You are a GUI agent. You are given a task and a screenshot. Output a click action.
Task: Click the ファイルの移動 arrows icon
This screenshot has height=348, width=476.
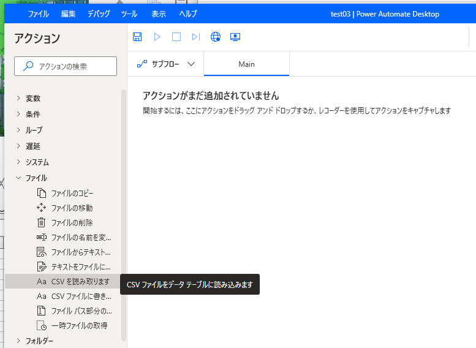[x=41, y=208]
